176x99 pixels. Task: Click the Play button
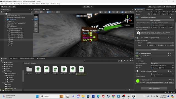(84, 7)
